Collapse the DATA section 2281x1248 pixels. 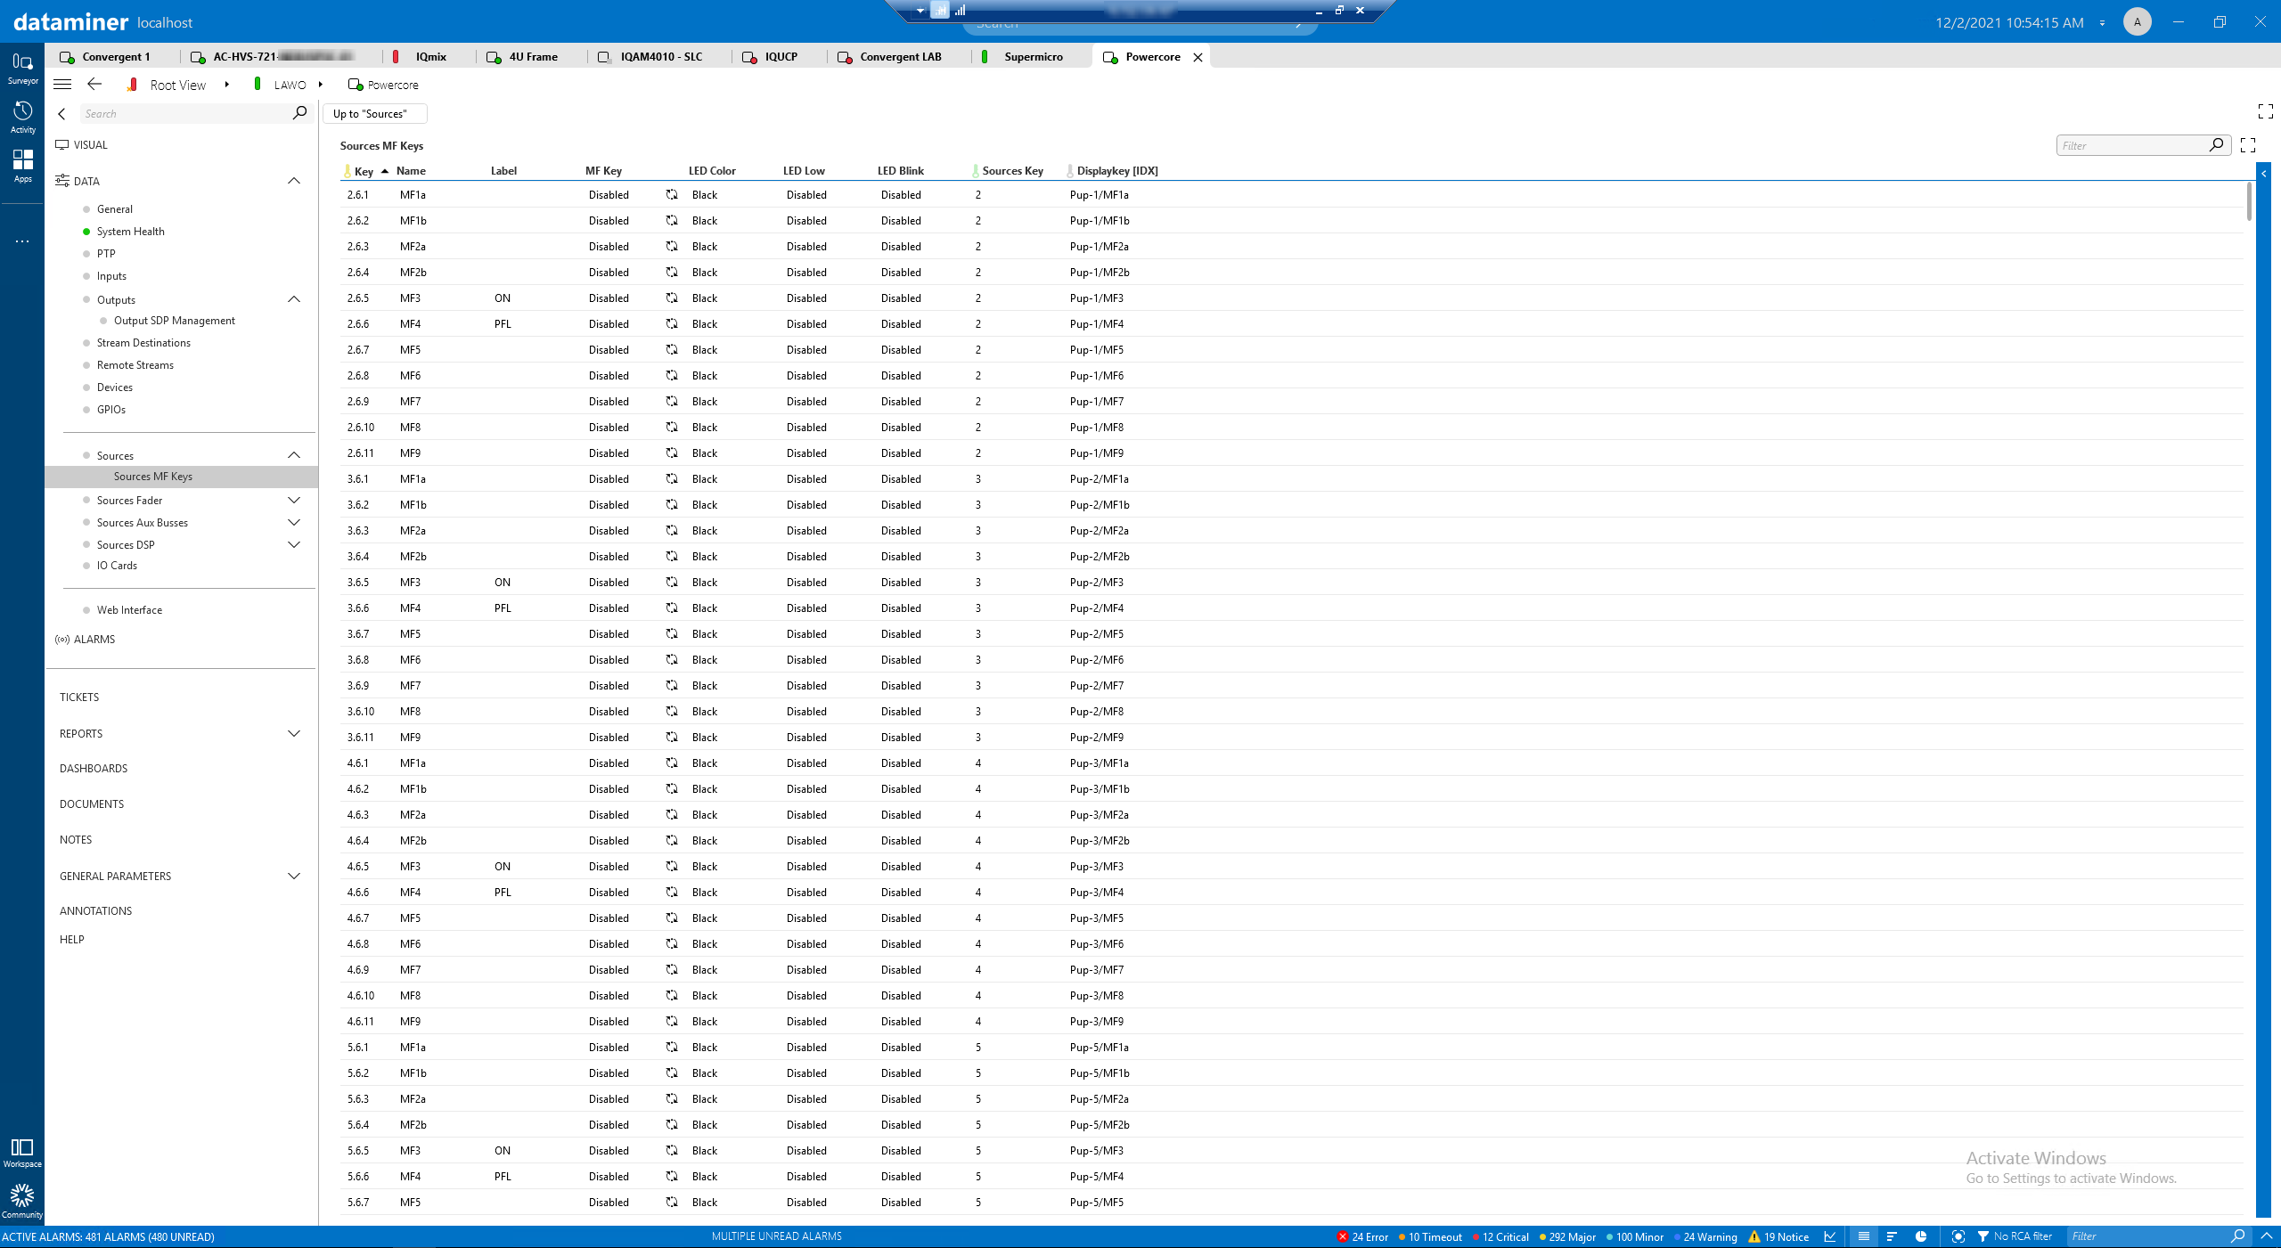click(x=294, y=181)
